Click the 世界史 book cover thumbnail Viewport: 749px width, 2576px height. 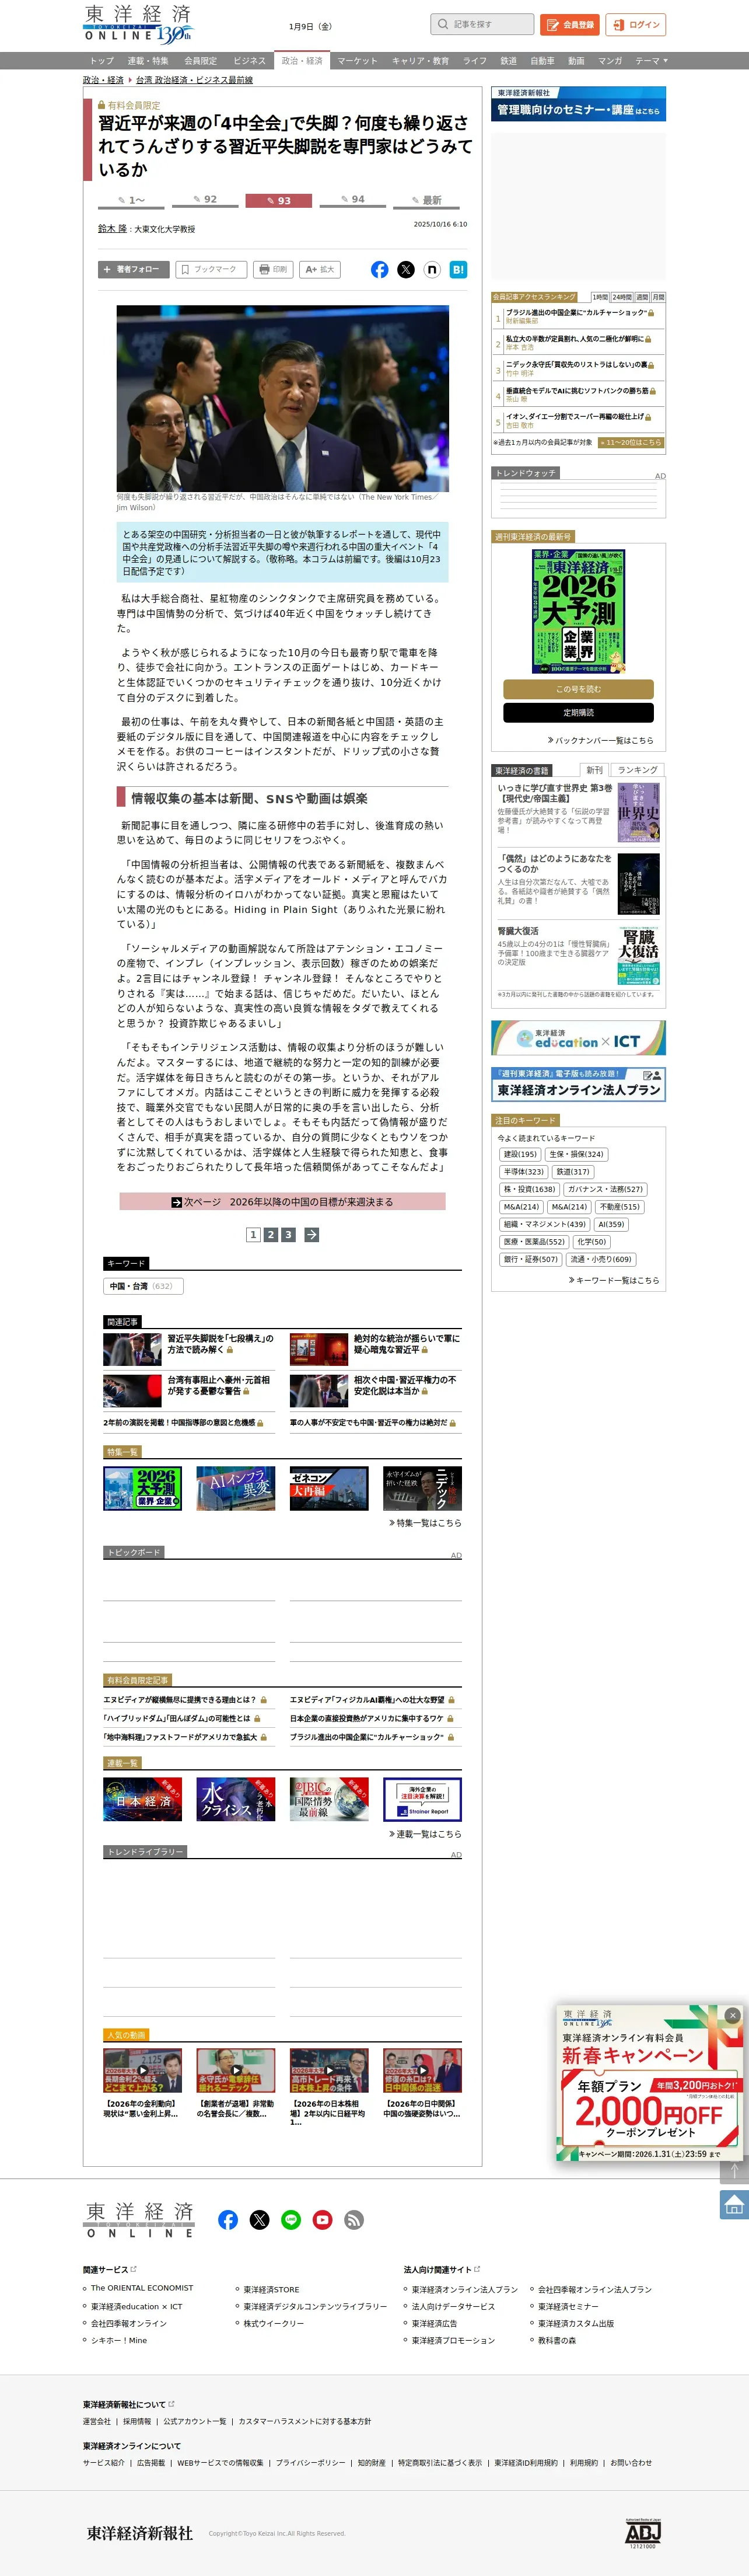[x=638, y=813]
